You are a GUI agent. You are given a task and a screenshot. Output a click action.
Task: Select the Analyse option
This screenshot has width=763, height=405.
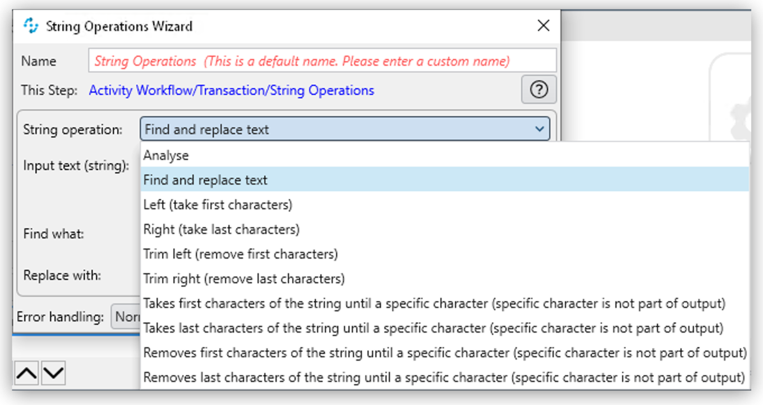click(166, 155)
